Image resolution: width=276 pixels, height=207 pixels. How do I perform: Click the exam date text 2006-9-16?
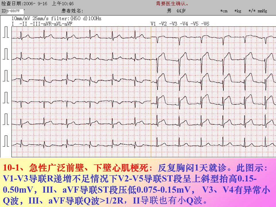tap(35, 3)
